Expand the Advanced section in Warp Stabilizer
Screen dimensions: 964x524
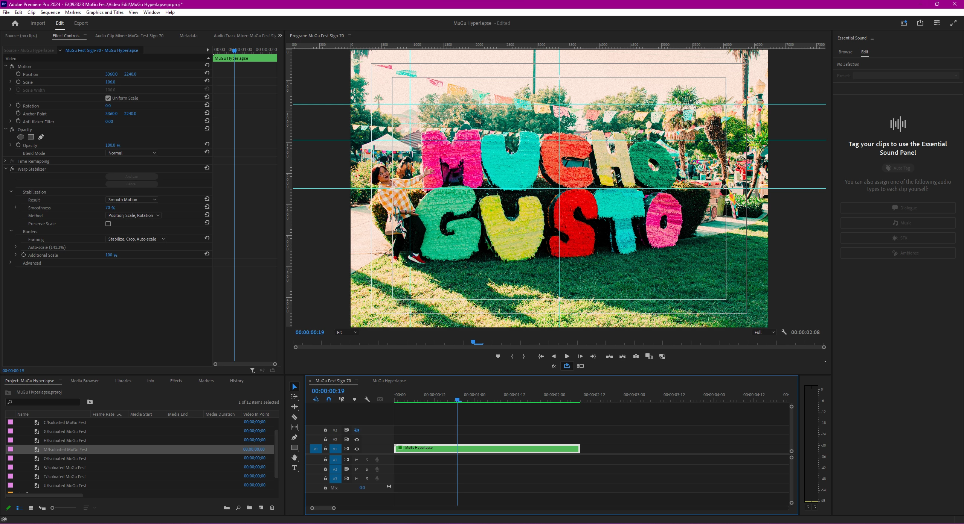[x=11, y=263]
